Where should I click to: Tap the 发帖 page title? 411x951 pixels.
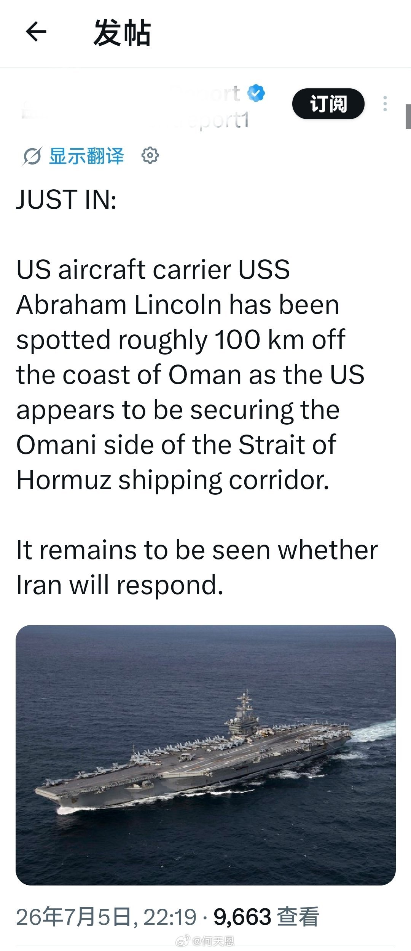click(122, 33)
